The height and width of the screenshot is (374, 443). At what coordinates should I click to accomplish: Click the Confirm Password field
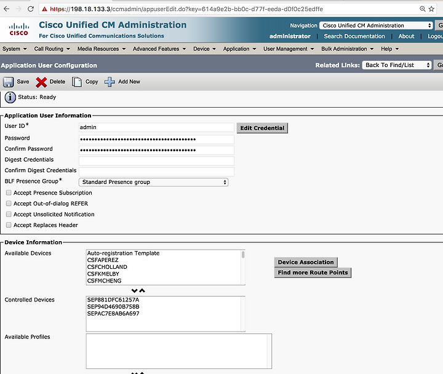156,150
